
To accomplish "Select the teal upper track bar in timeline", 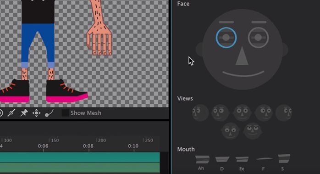I will click(x=80, y=157).
